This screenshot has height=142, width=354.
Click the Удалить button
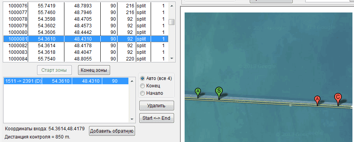[x=157, y=106]
